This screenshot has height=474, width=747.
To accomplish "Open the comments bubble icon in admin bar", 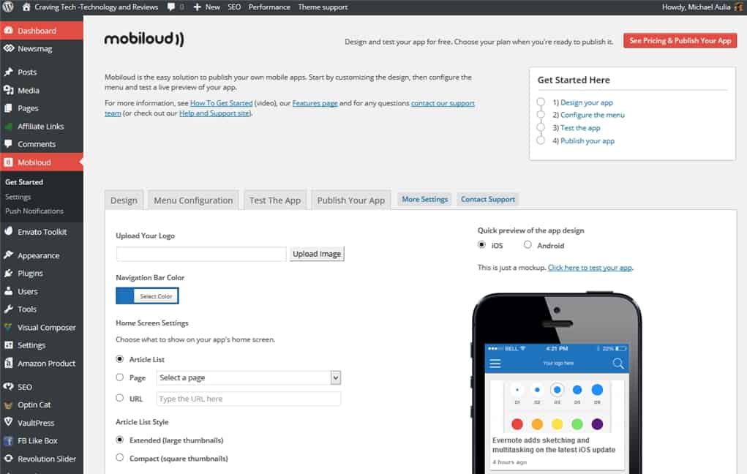I will click(171, 7).
